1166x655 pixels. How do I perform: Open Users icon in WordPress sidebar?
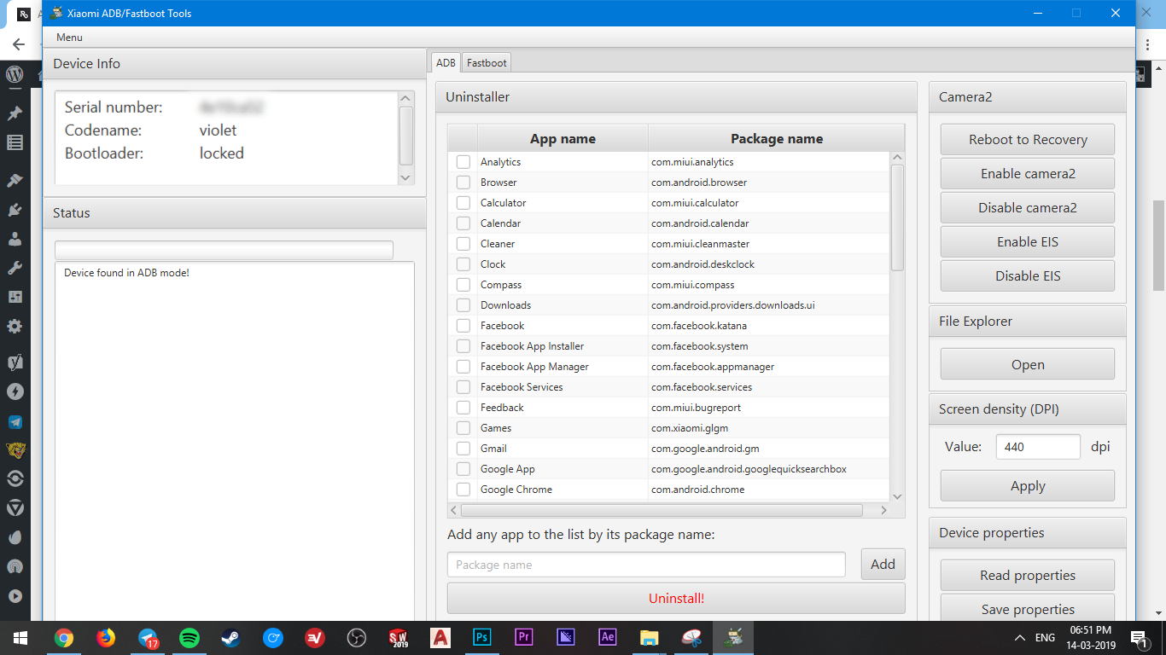pos(15,239)
